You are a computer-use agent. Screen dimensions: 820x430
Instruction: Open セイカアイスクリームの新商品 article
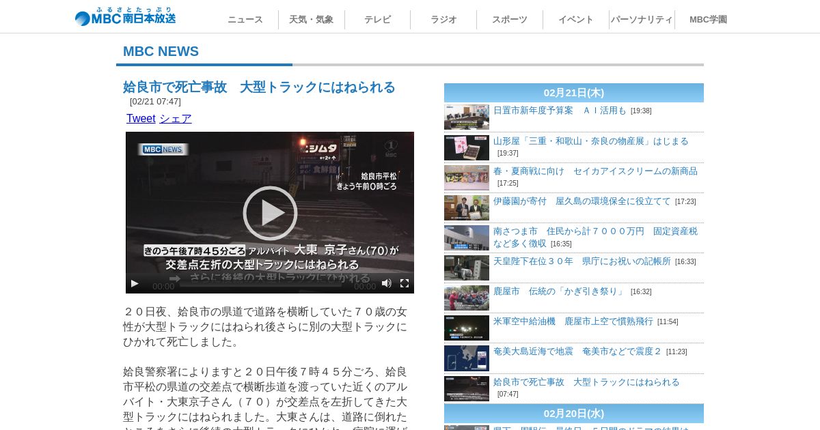click(x=595, y=171)
